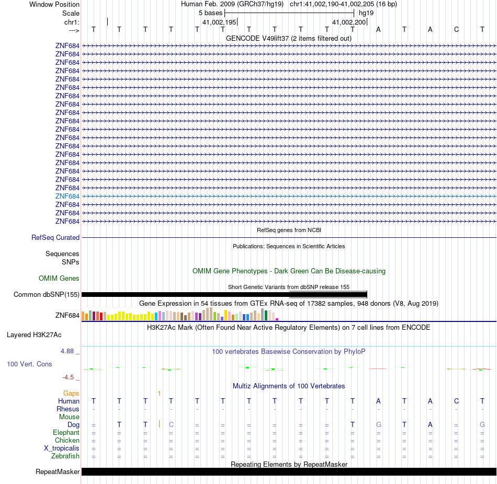The image size is (497, 484).
Task: Click the OMIM Genes label
Action: 59,278
